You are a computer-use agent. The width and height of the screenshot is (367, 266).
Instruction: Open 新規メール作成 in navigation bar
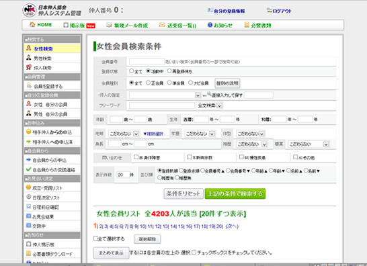click(131, 26)
